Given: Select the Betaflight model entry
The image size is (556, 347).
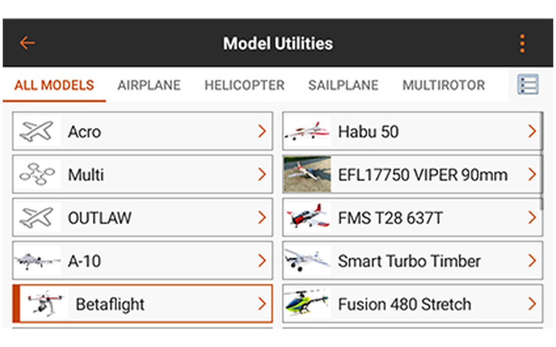Looking at the screenshot, I should click(x=142, y=304).
